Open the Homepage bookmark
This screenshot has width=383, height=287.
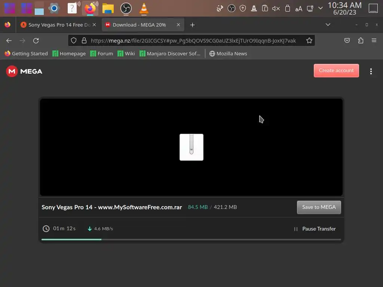[69, 53]
